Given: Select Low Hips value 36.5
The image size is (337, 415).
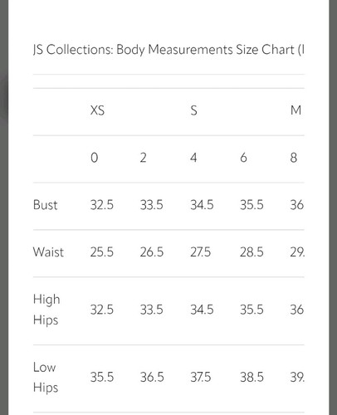Looking at the screenshot, I should tap(152, 377).
